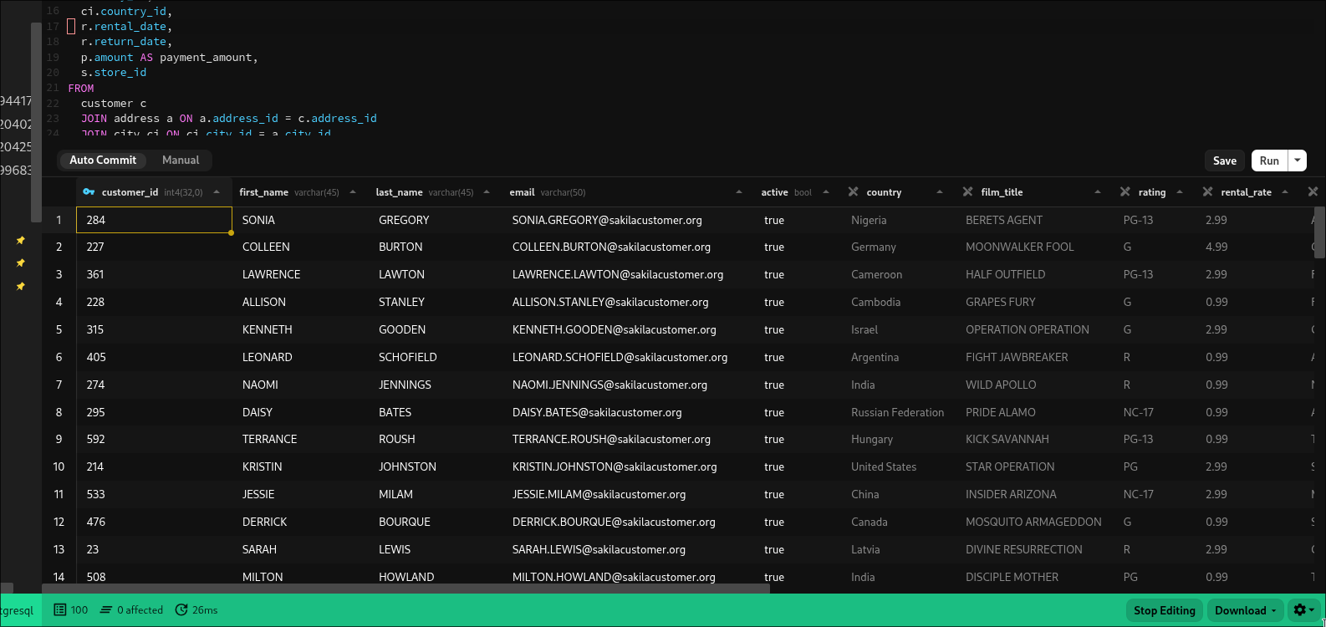1326x627 pixels.
Task: Click the first pin icon in the sidebar
Action: coord(21,241)
